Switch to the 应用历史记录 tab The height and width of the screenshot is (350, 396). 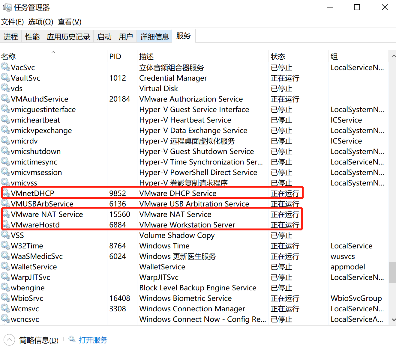[x=68, y=37]
